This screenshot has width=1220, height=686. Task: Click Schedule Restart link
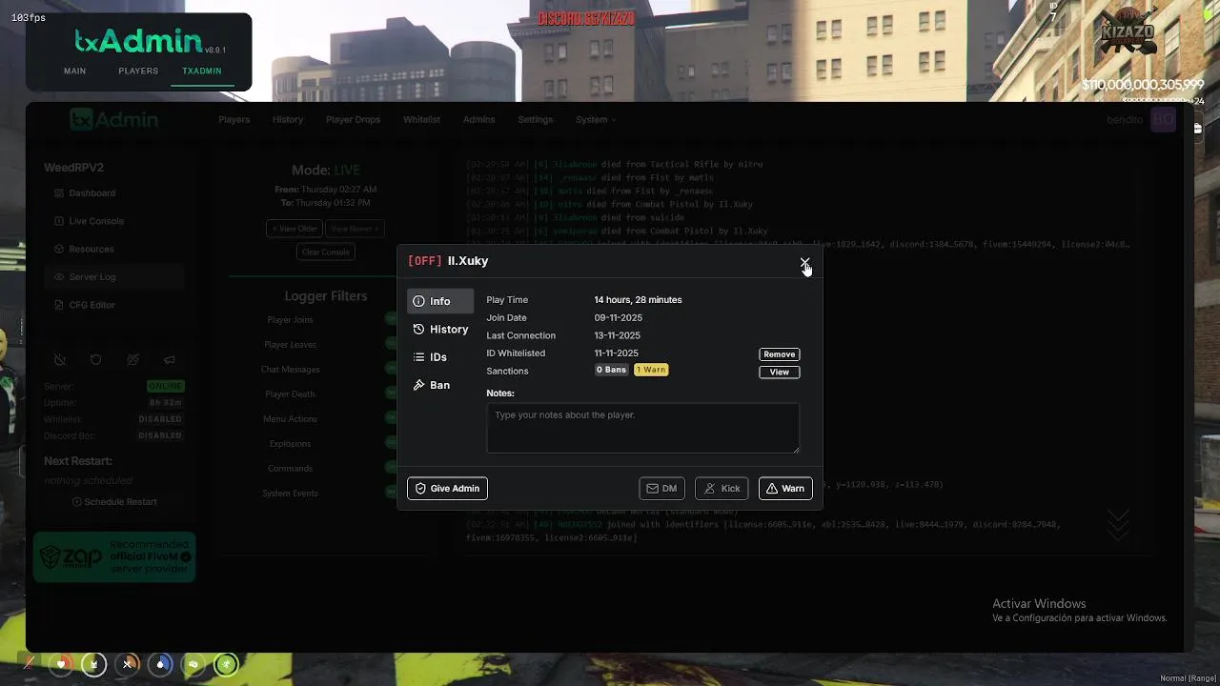pos(114,502)
